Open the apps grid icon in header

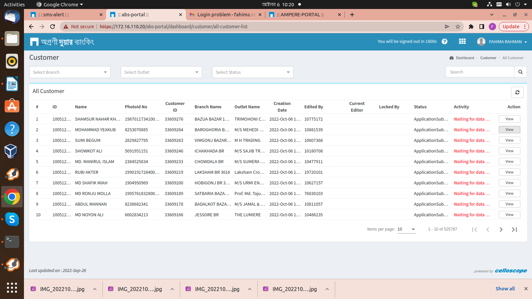(x=462, y=42)
